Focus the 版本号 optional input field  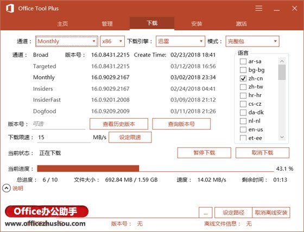click(59, 124)
